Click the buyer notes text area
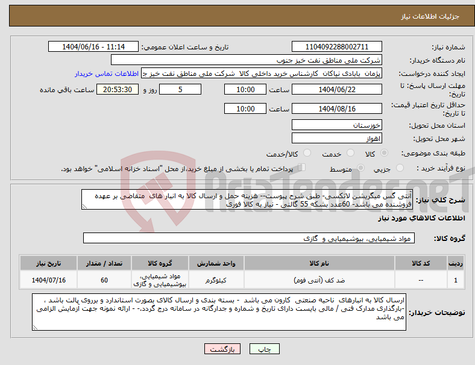The height and width of the screenshot is (365, 475). [x=219, y=312]
